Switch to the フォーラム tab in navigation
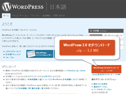 35,16
